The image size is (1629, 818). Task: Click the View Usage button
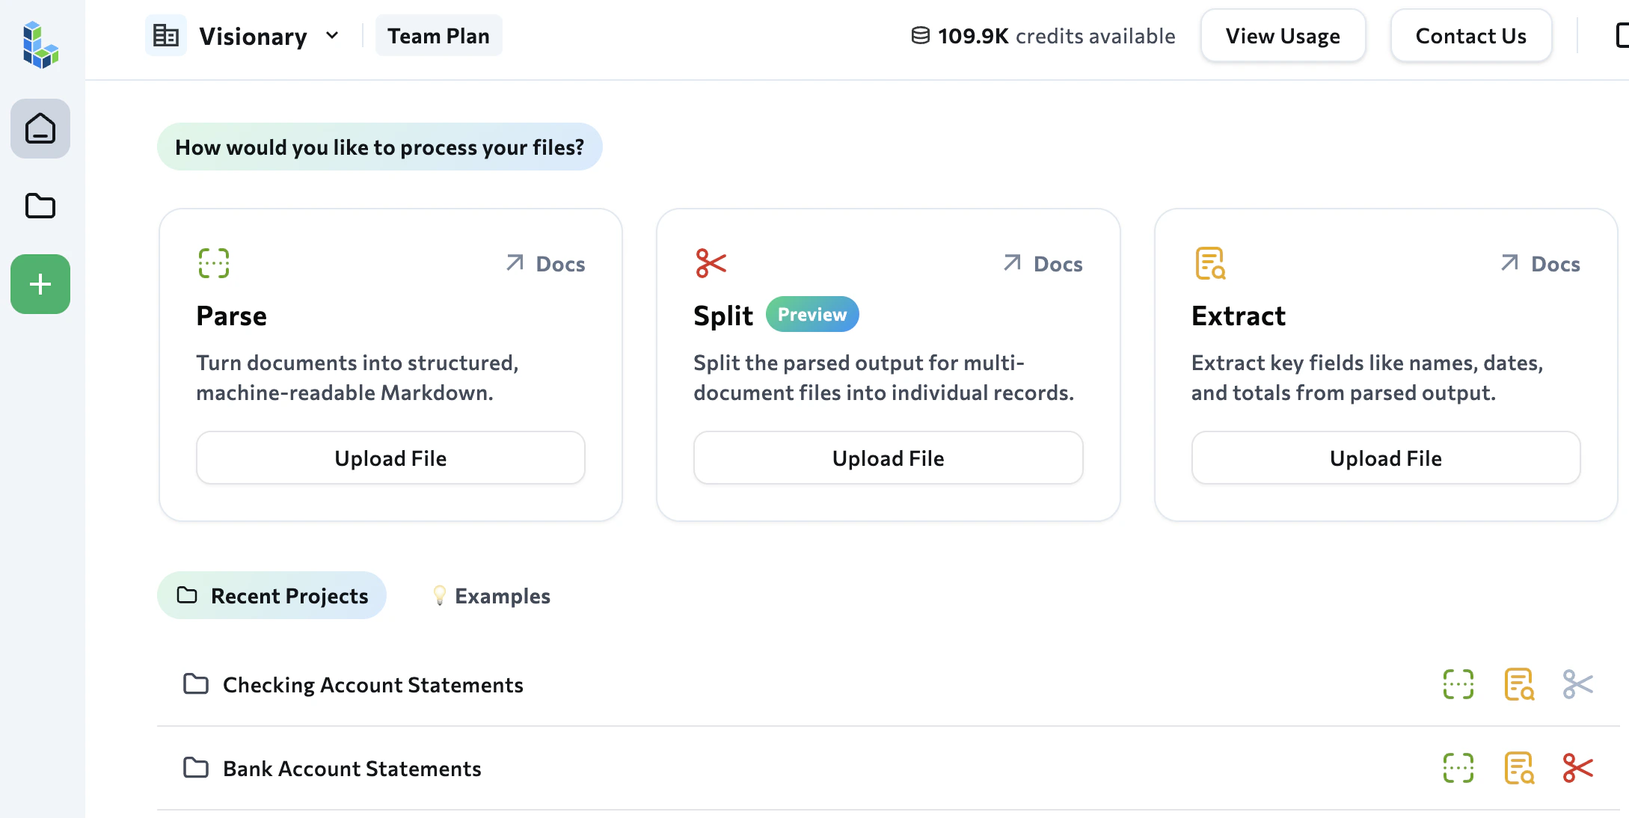pos(1283,36)
